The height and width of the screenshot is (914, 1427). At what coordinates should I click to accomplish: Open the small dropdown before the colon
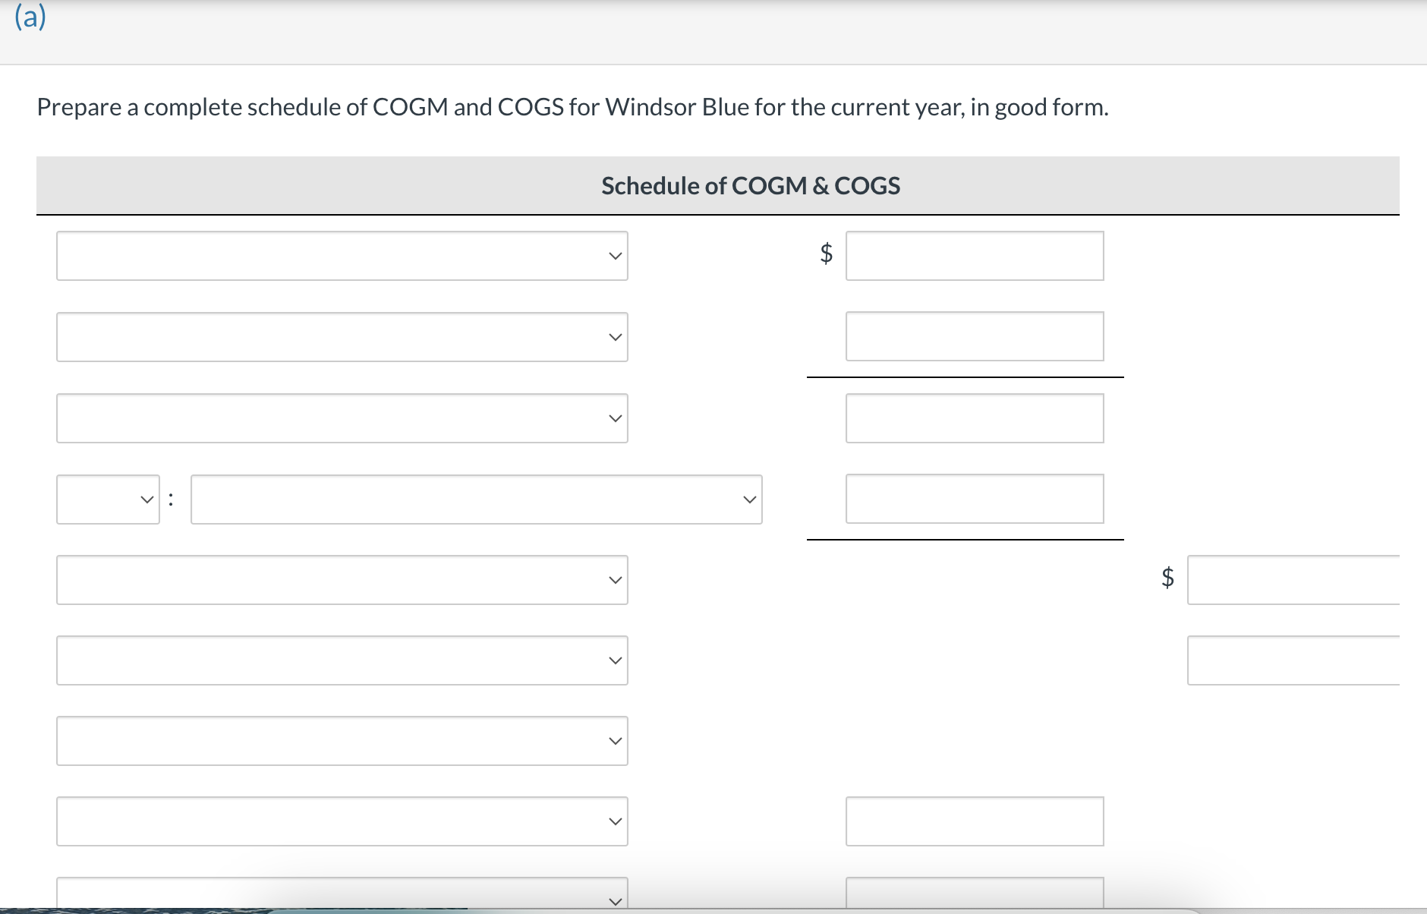click(107, 499)
